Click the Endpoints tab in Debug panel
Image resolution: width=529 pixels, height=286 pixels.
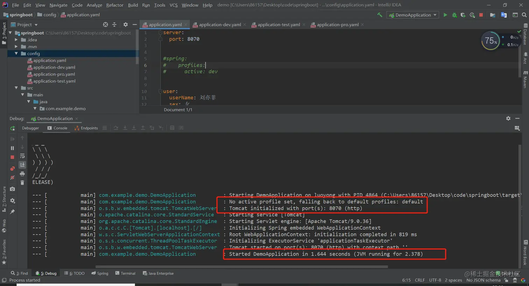86,128
